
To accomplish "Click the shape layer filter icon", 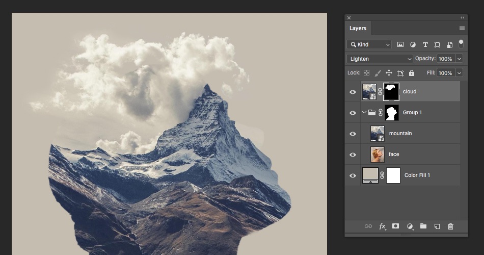I will [437, 44].
